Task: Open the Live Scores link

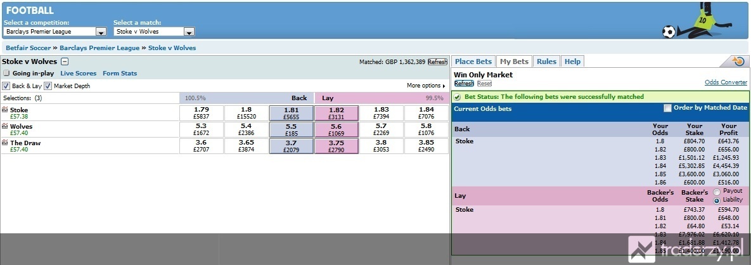Action: (78, 74)
